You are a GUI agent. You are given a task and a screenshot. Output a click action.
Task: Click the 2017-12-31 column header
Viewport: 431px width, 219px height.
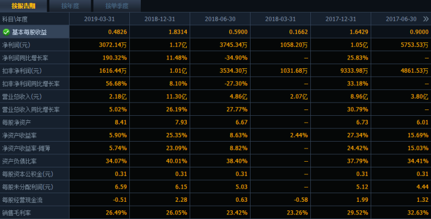[x=341, y=19]
